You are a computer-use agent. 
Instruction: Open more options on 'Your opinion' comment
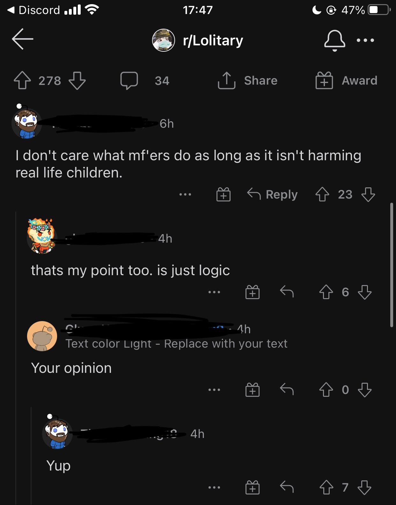214,390
